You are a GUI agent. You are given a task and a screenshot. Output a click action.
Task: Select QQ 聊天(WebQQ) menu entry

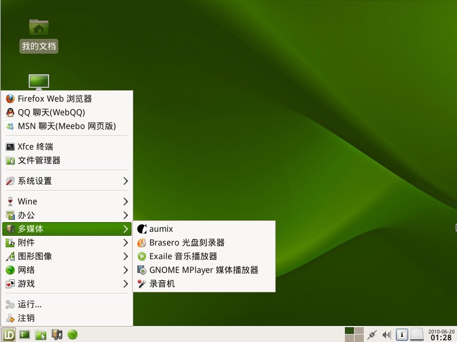[x=67, y=112]
